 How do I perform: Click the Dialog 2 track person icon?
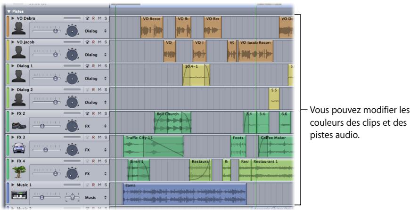tap(19, 100)
